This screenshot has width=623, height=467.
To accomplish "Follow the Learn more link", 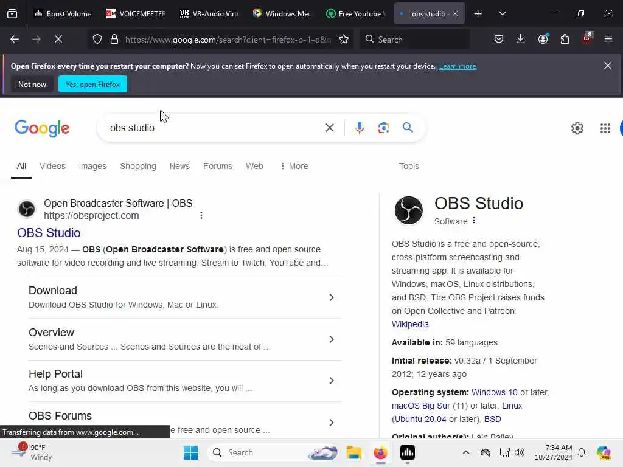I will [x=458, y=66].
